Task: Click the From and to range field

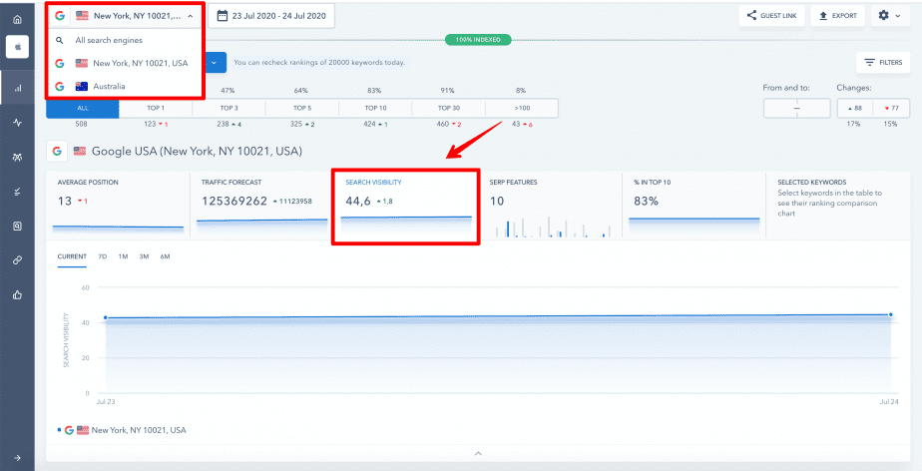Action: click(796, 108)
